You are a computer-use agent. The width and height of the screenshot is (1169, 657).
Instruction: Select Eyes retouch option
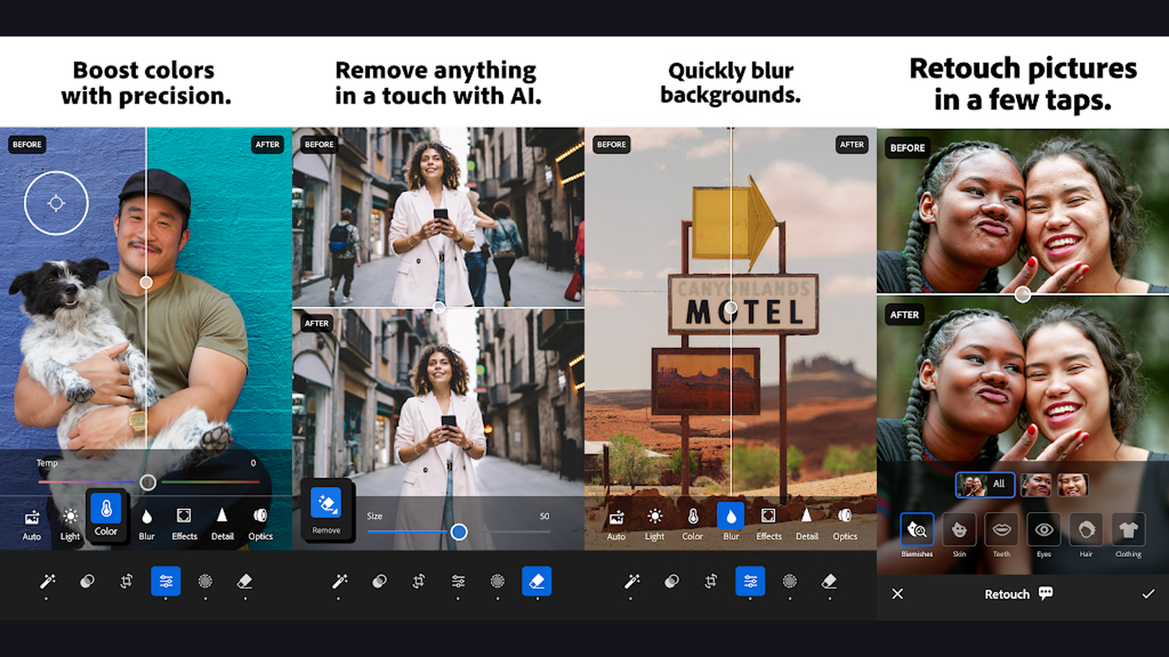(1044, 535)
